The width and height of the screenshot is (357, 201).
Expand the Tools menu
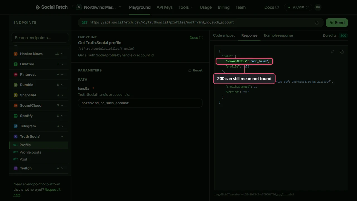pyautogui.click(x=186, y=7)
